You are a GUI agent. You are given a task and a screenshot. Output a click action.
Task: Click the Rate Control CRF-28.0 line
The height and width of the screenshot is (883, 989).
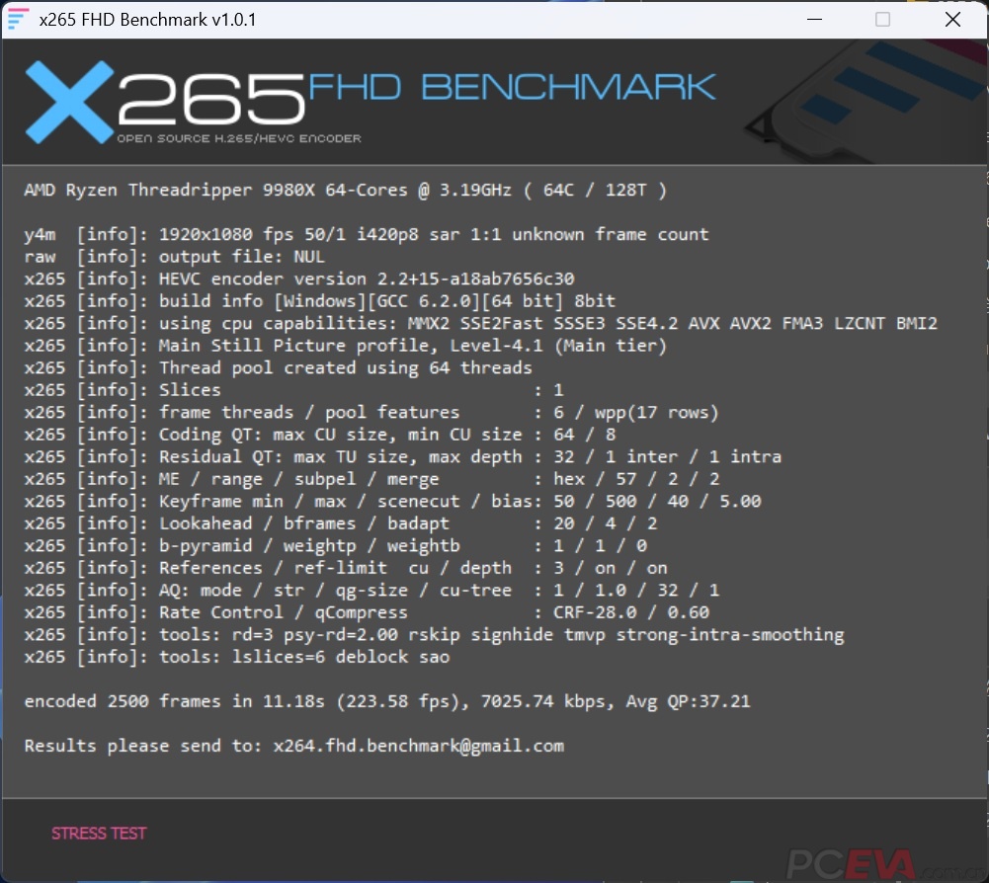tap(367, 612)
